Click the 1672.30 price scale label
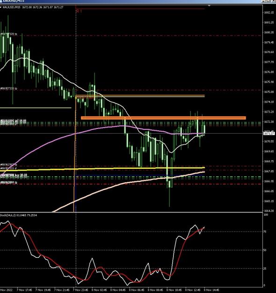 pos(269,121)
